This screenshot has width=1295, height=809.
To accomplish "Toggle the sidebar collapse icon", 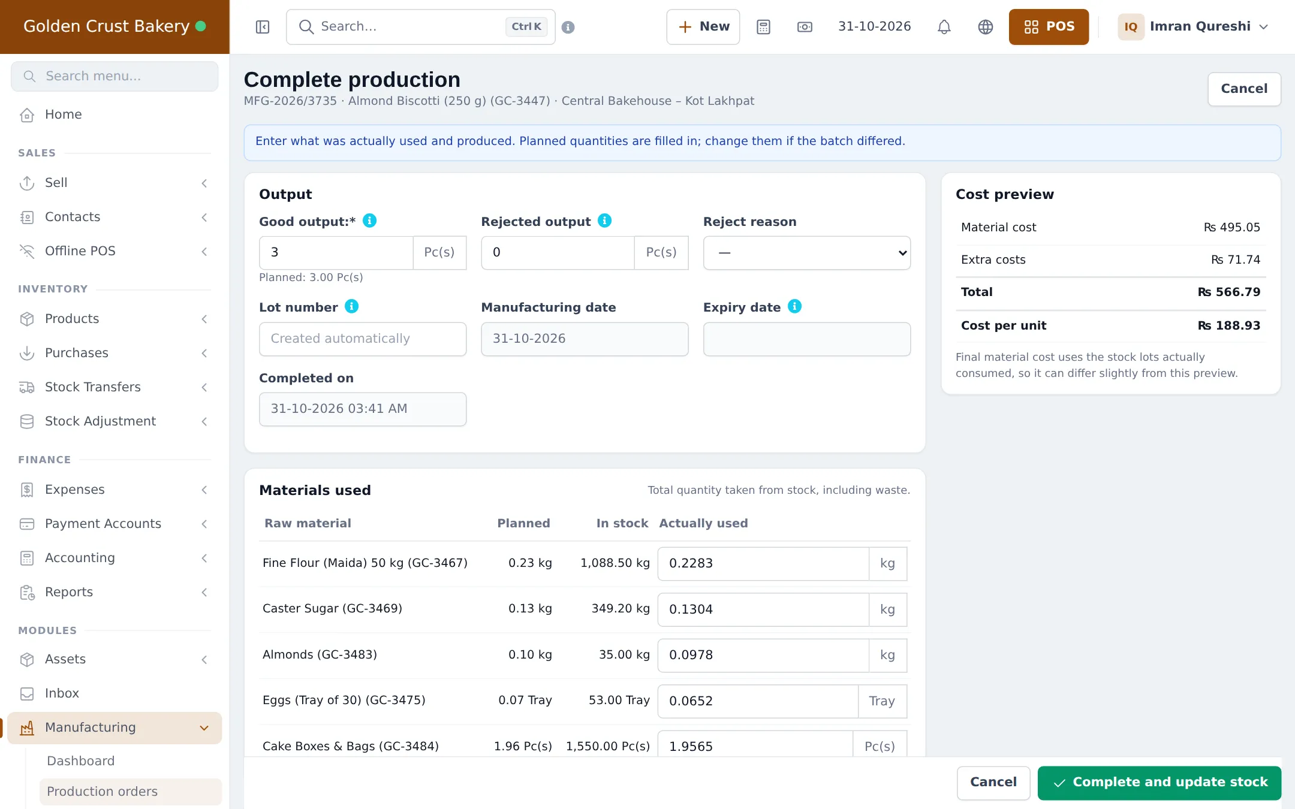I will tap(263, 27).
